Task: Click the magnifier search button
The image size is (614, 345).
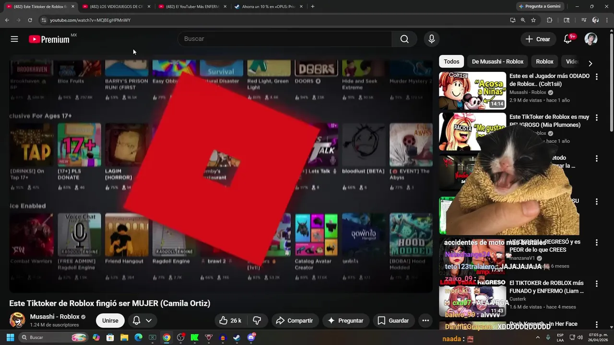Action: click(x=404, y=39)
